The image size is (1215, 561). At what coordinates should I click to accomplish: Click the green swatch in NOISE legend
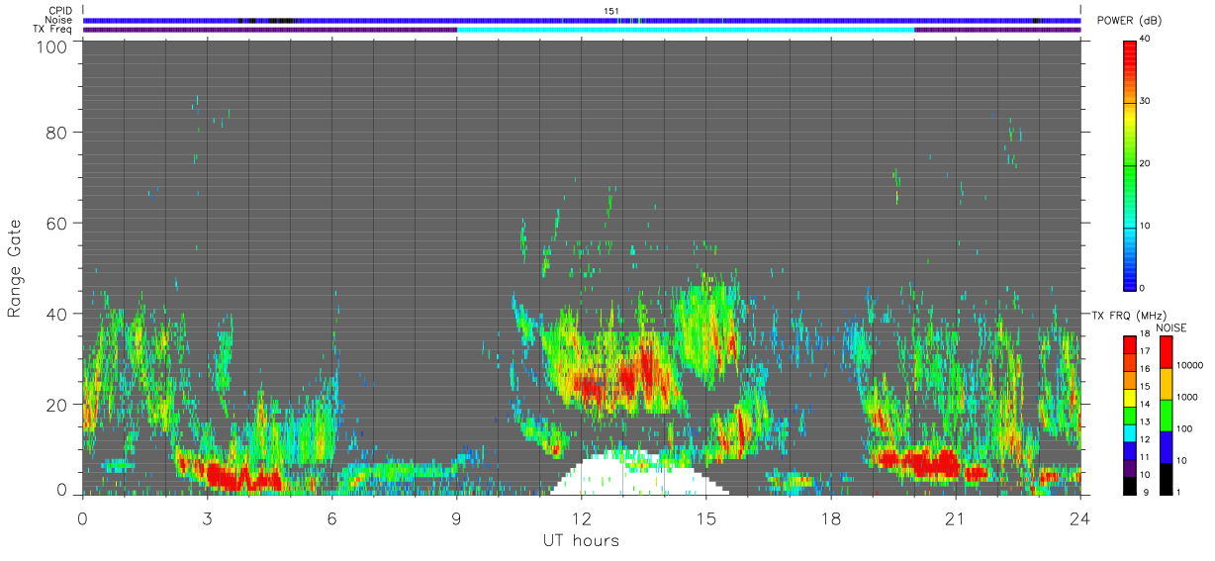coord(1166,416)
